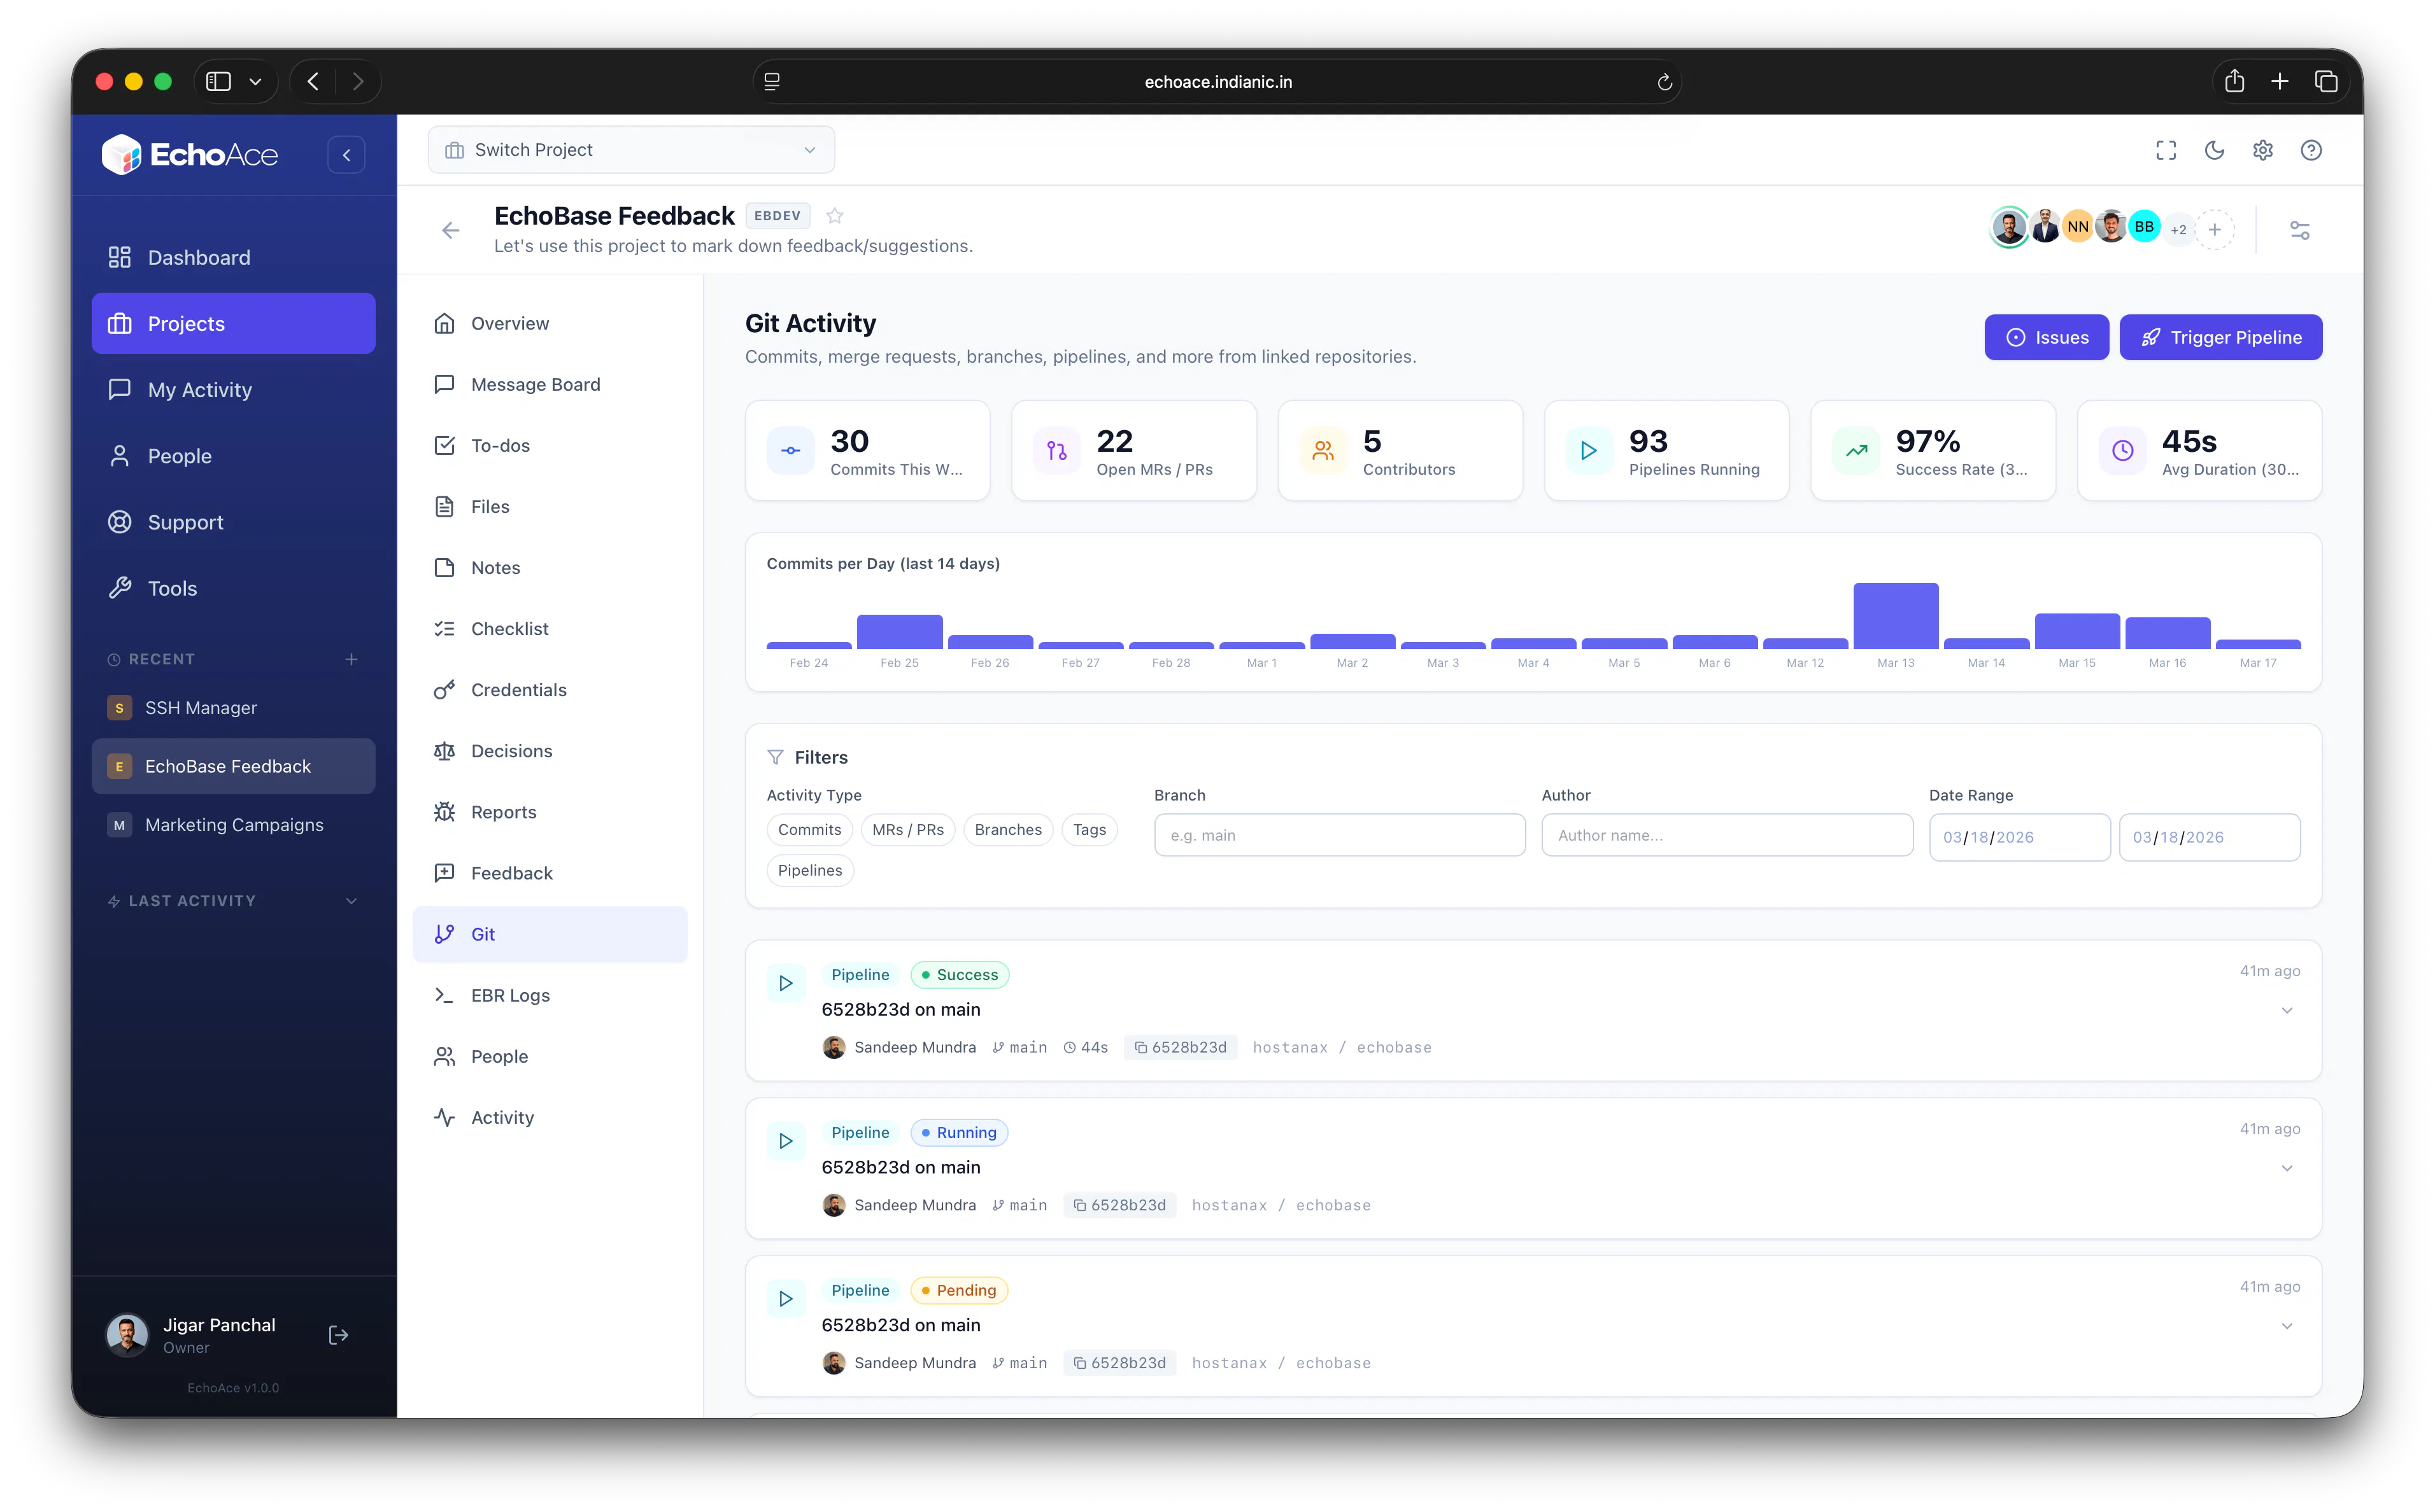Go back using the arrow beside the project title
The width and height of the screenshot is (2435, 1512).
[x=450, y=230]
